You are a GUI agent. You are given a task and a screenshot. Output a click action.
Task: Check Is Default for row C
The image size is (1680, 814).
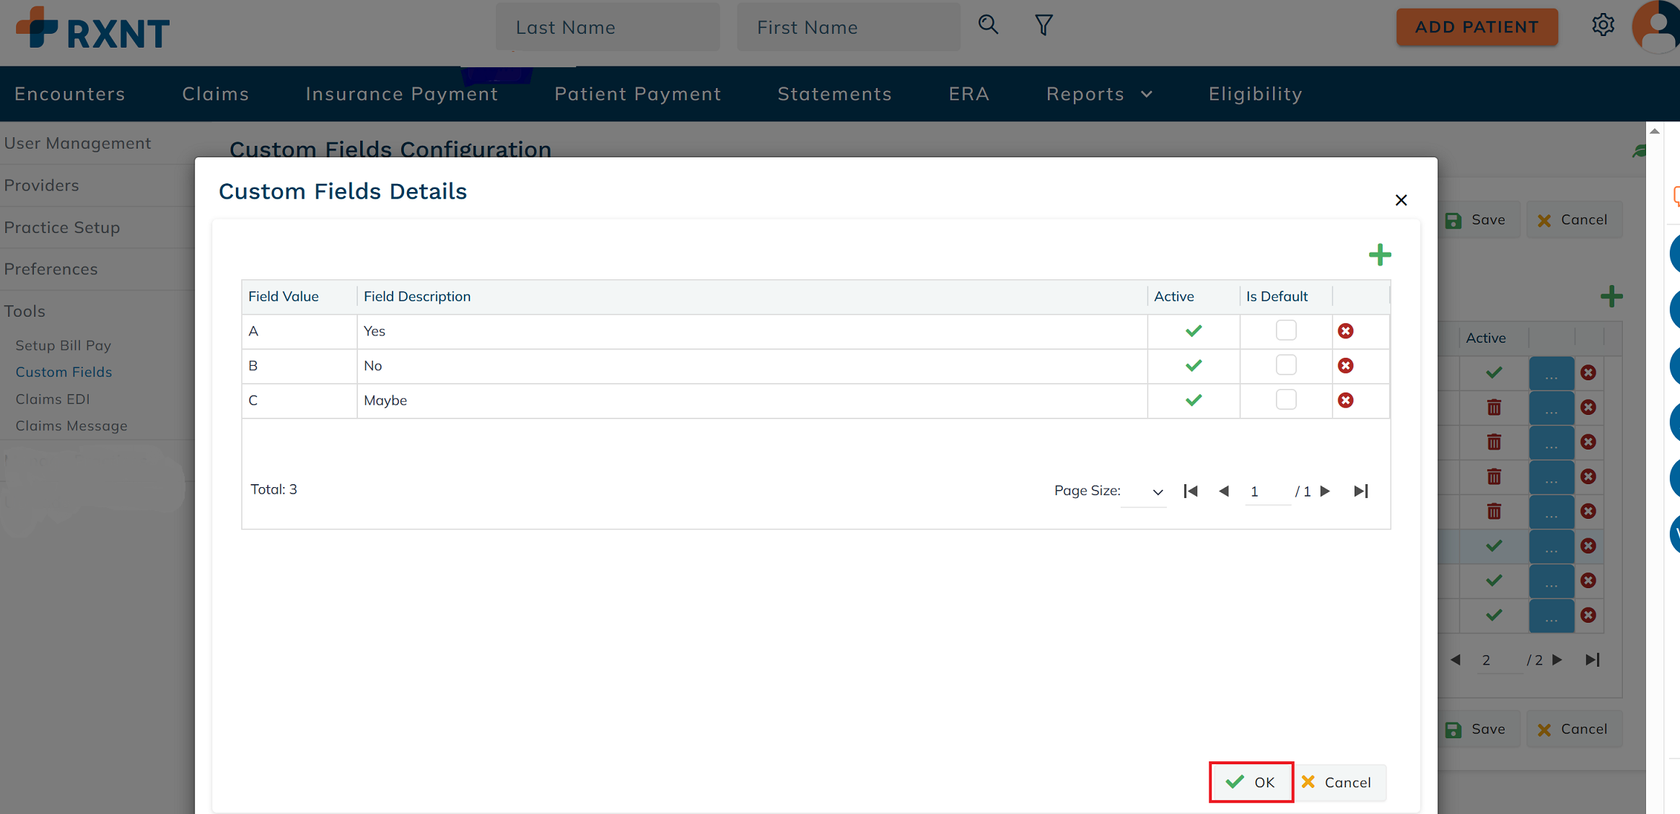pos(1286,400)
